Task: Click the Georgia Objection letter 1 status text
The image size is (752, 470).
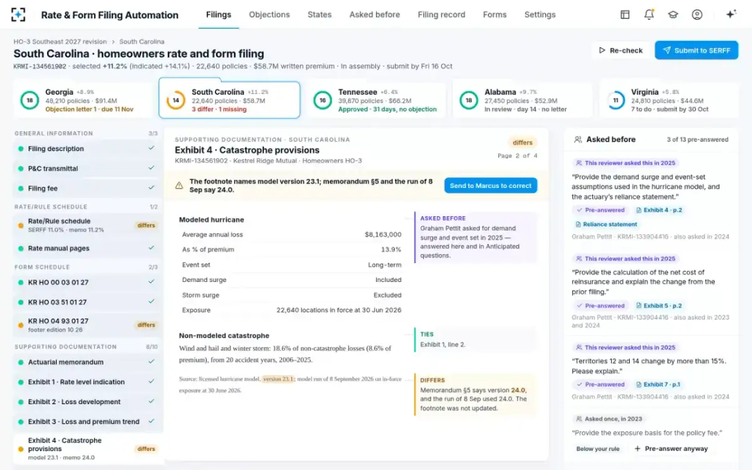Action: [89, 109]
